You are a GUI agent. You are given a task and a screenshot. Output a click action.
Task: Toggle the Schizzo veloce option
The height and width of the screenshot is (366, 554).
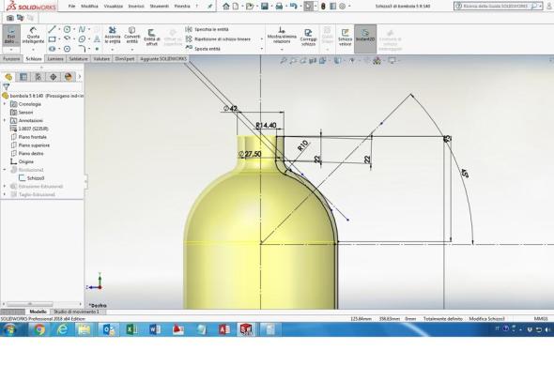[345, 37]
